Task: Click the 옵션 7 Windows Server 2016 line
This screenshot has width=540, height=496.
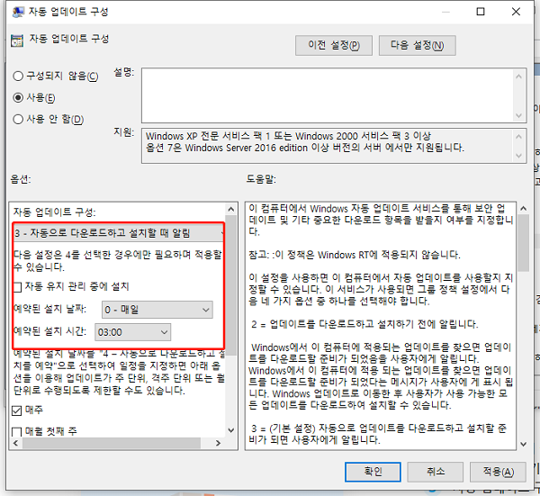Action: point(305,148)
